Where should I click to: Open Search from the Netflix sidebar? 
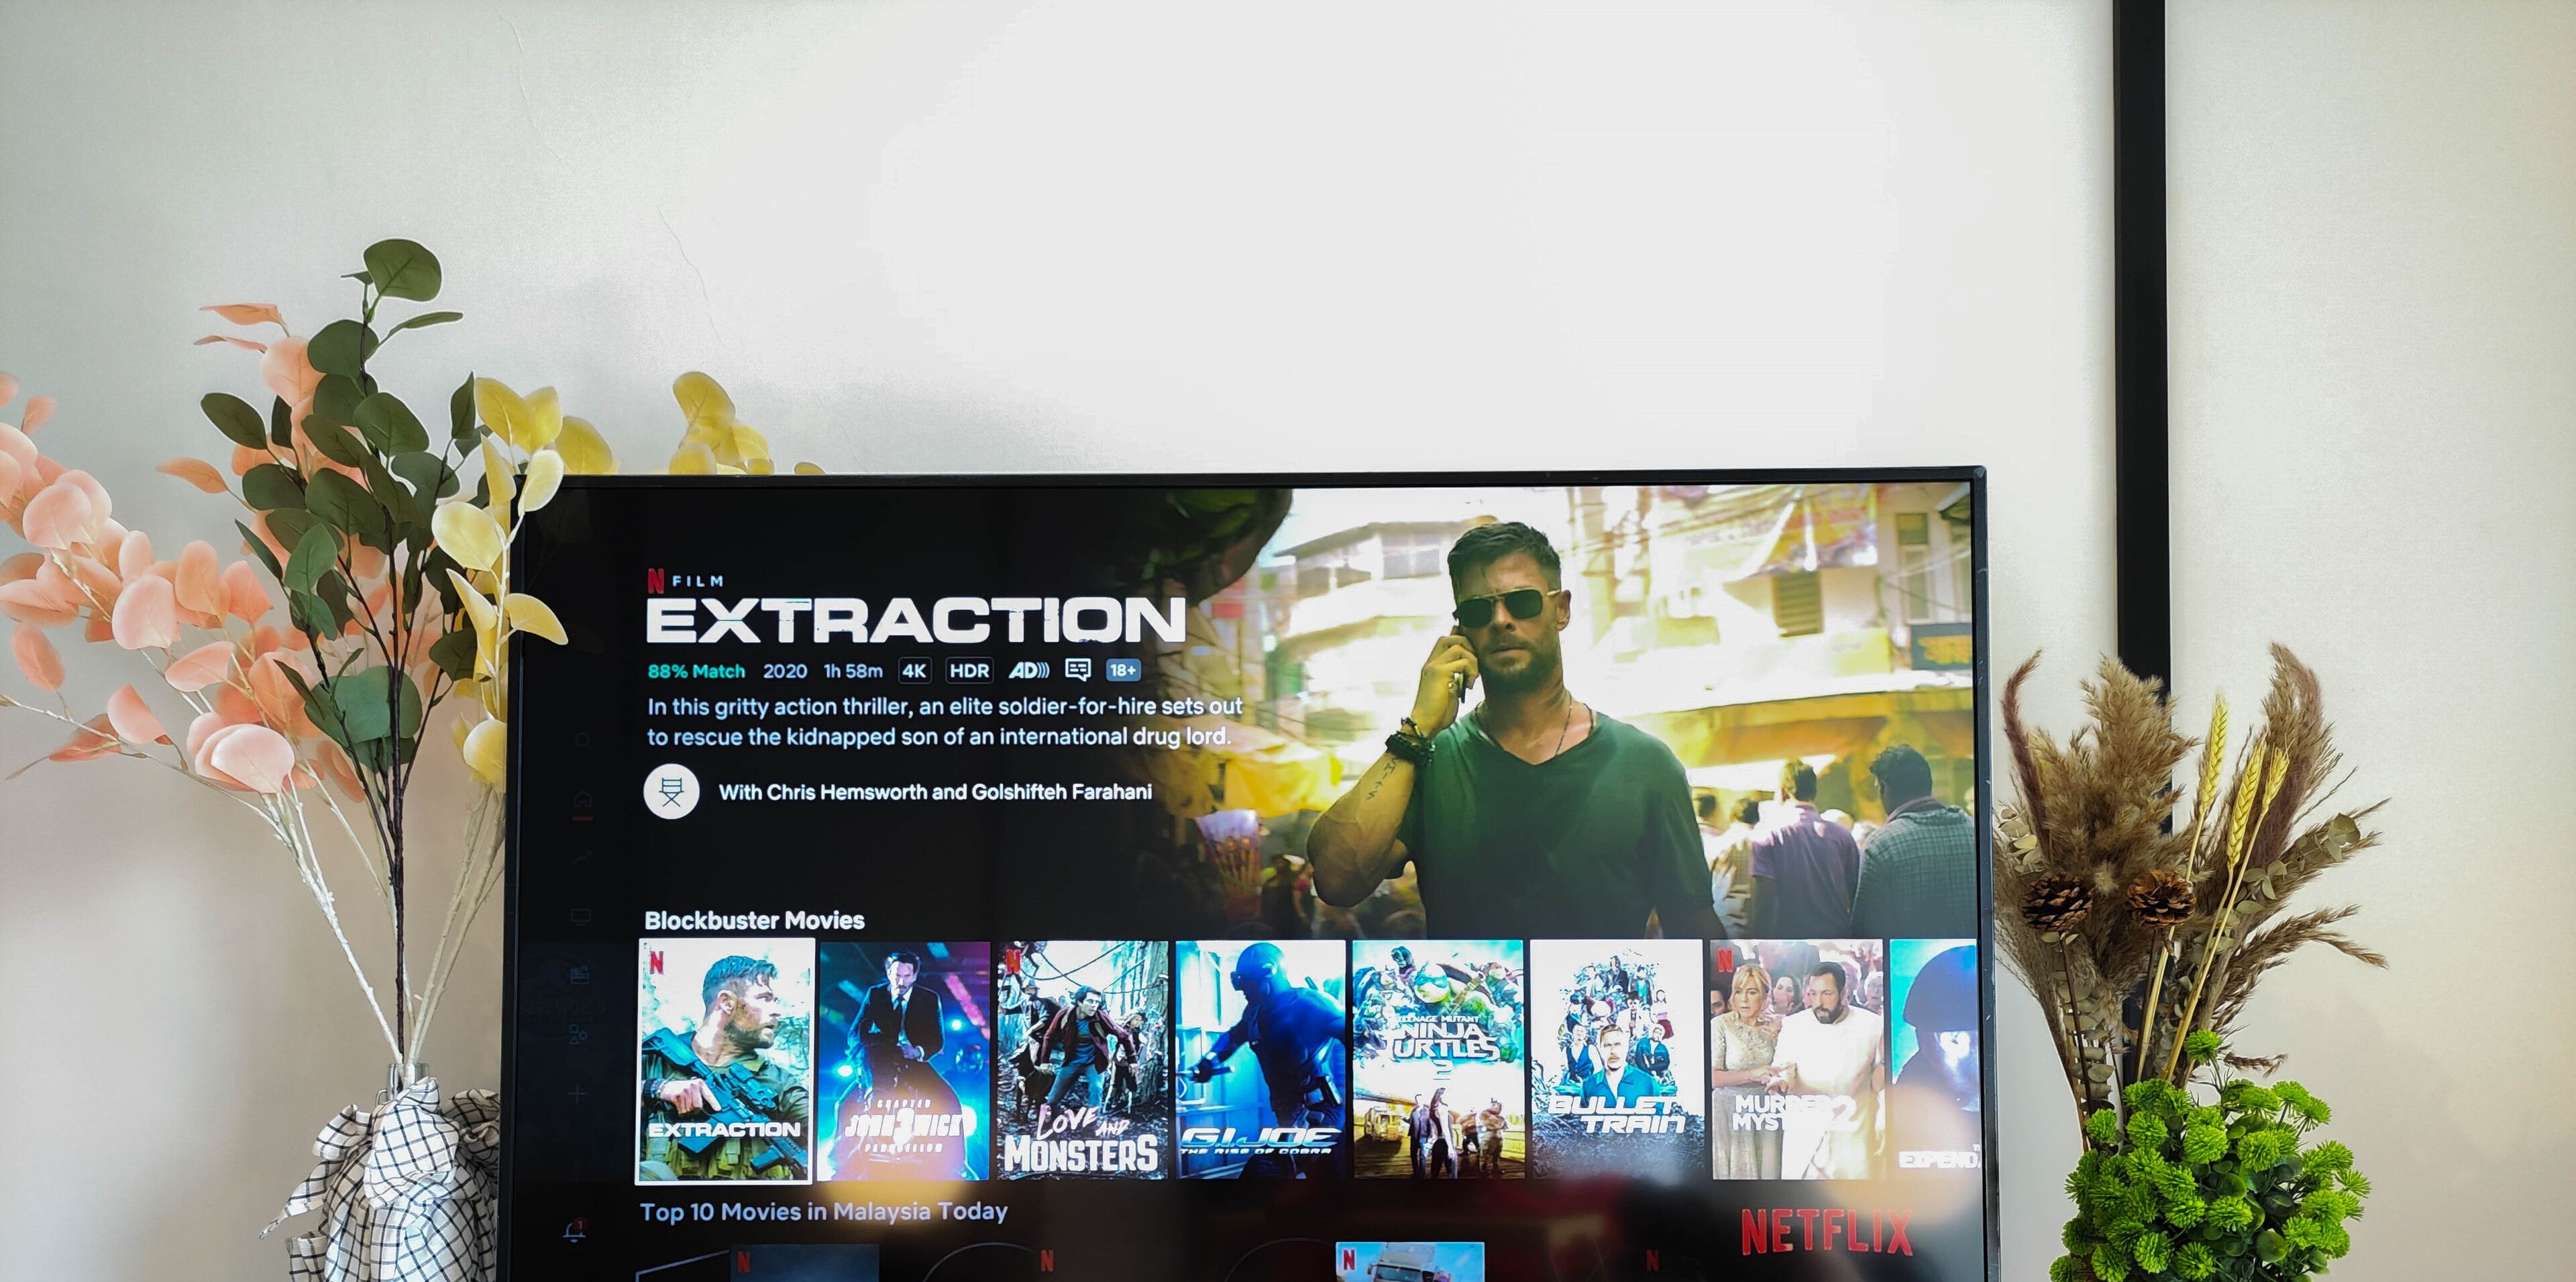pos(583,741)
